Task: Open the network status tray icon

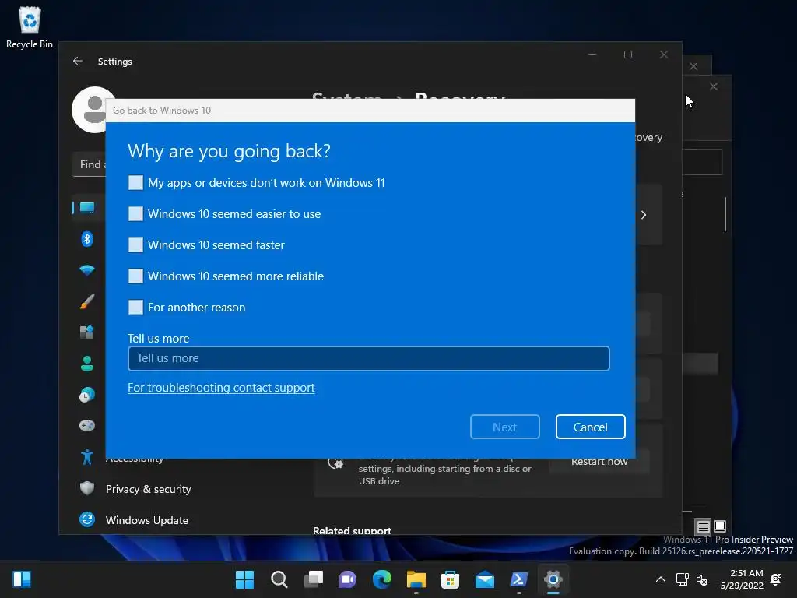Action: [682, 579]
